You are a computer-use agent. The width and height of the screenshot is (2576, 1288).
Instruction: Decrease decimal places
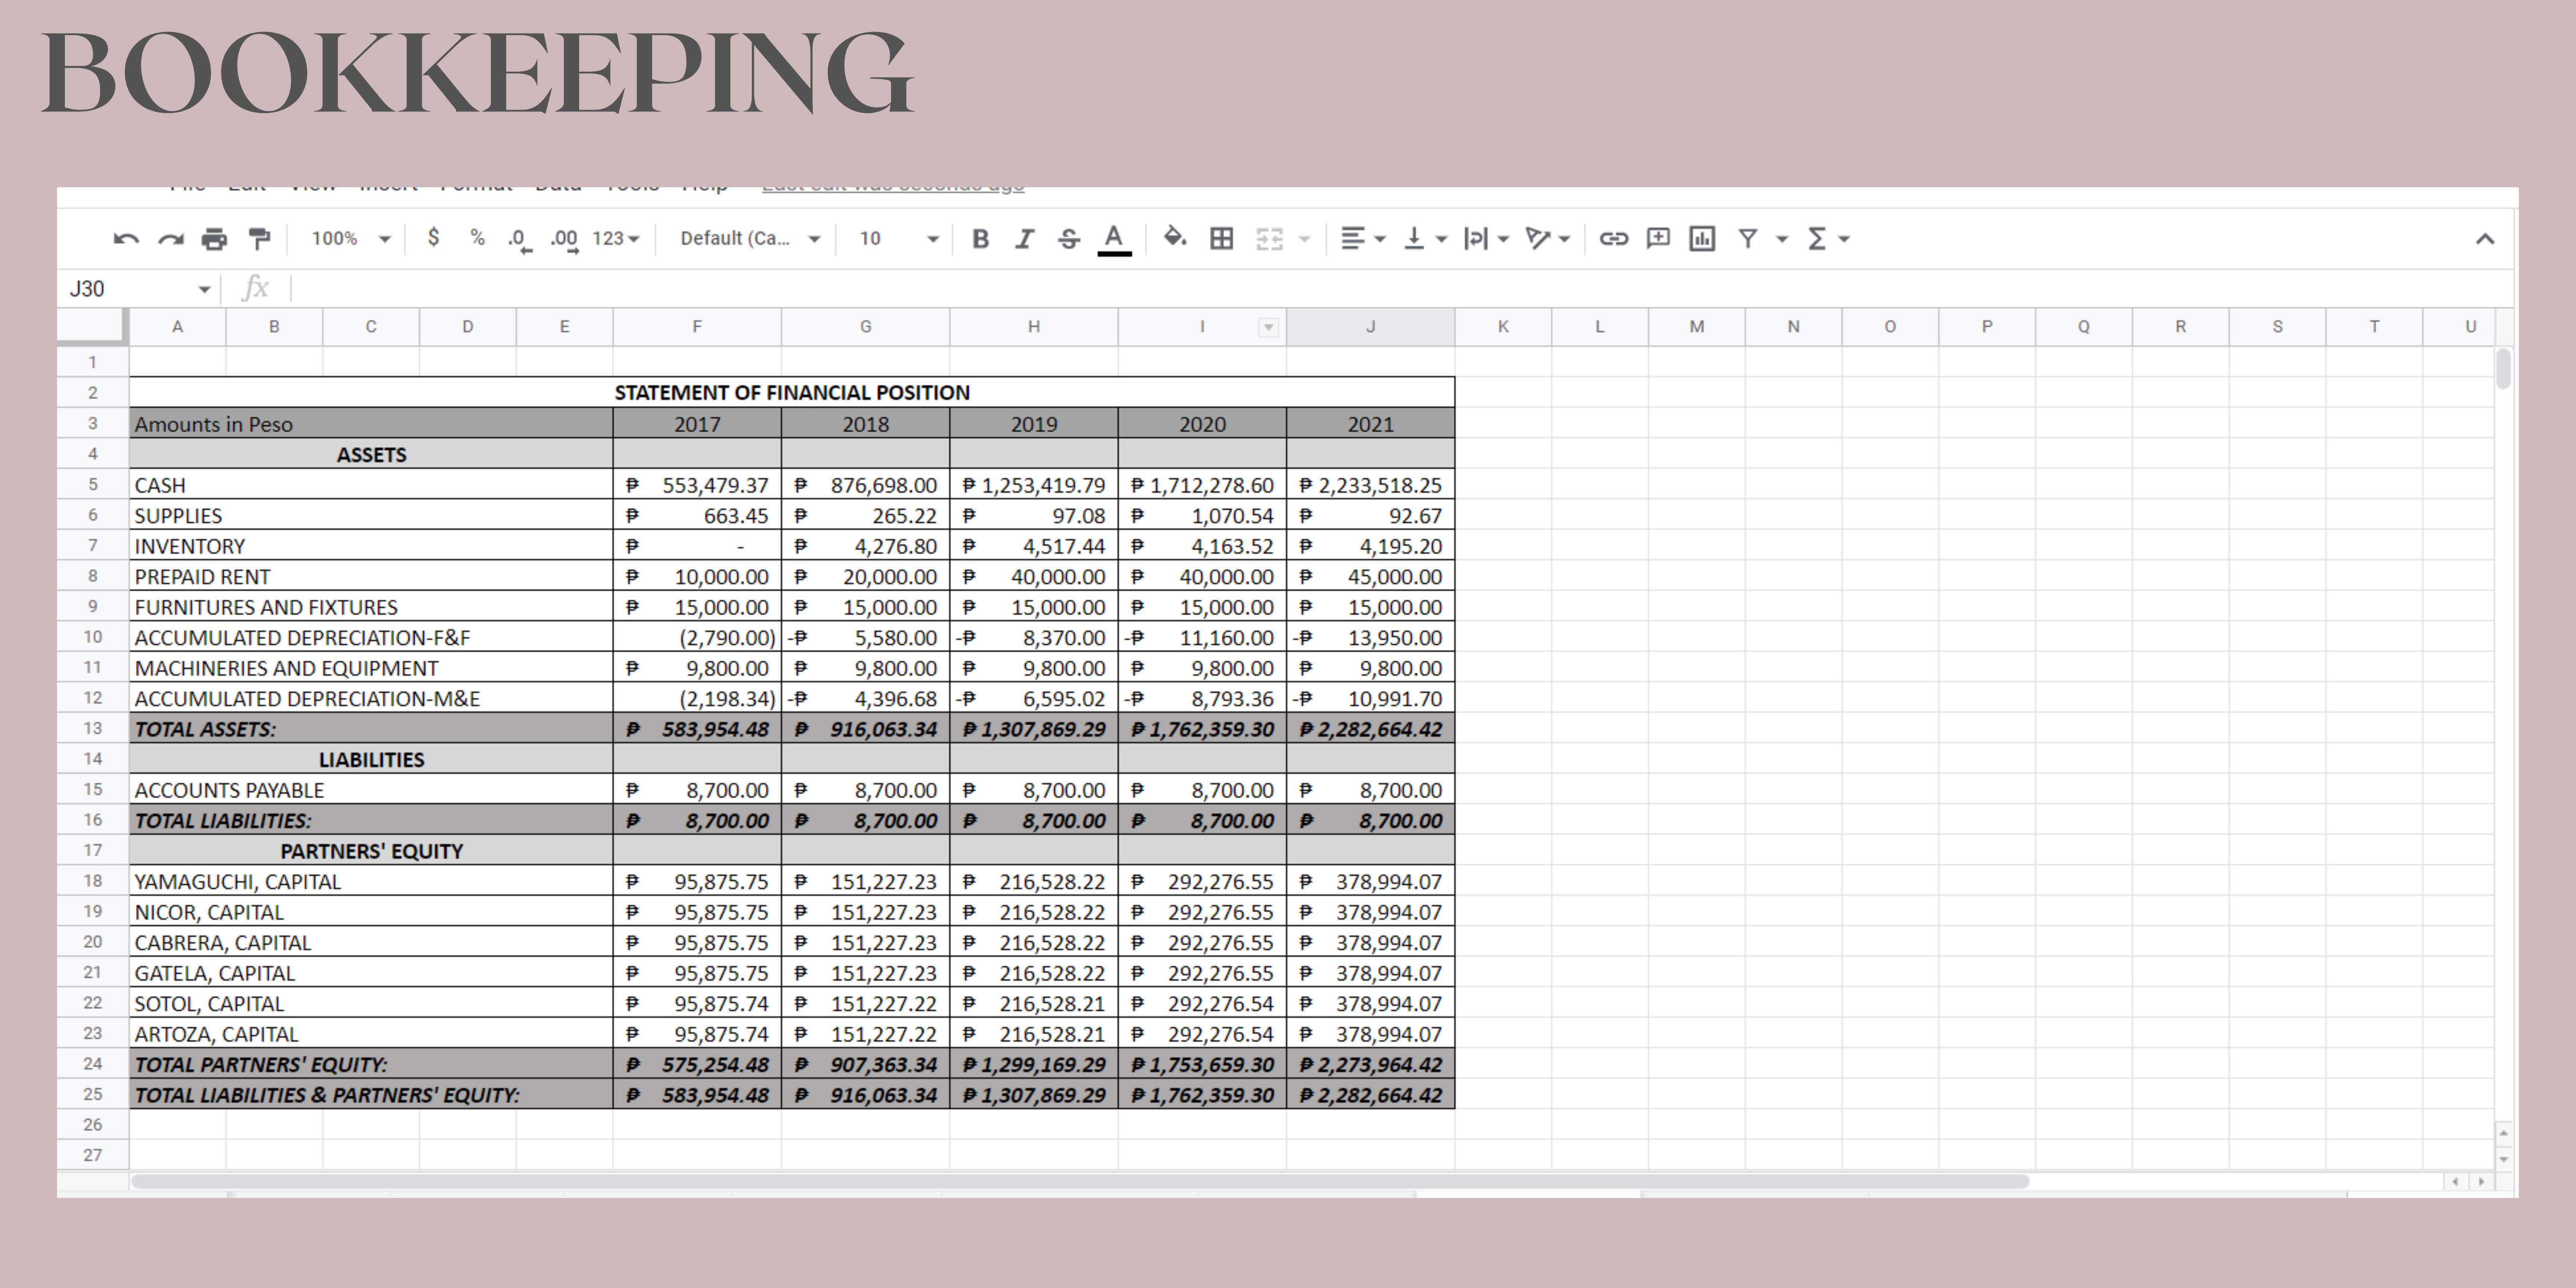[519, 239]
